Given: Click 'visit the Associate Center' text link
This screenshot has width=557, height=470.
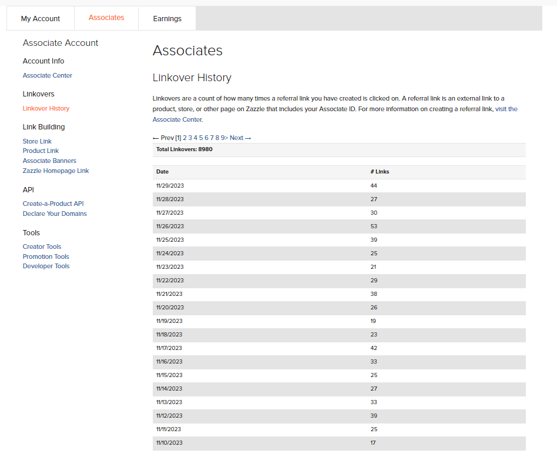Looking at the screenshot, I should click(335, 114).
